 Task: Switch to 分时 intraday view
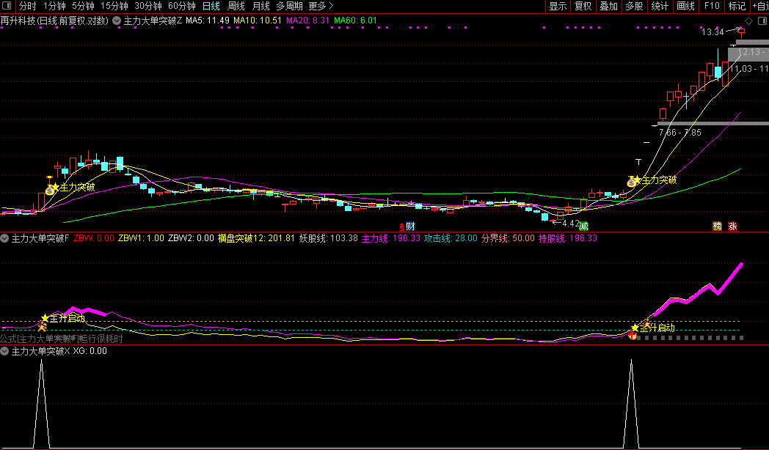pyautogui.click(x=28, y=6)
